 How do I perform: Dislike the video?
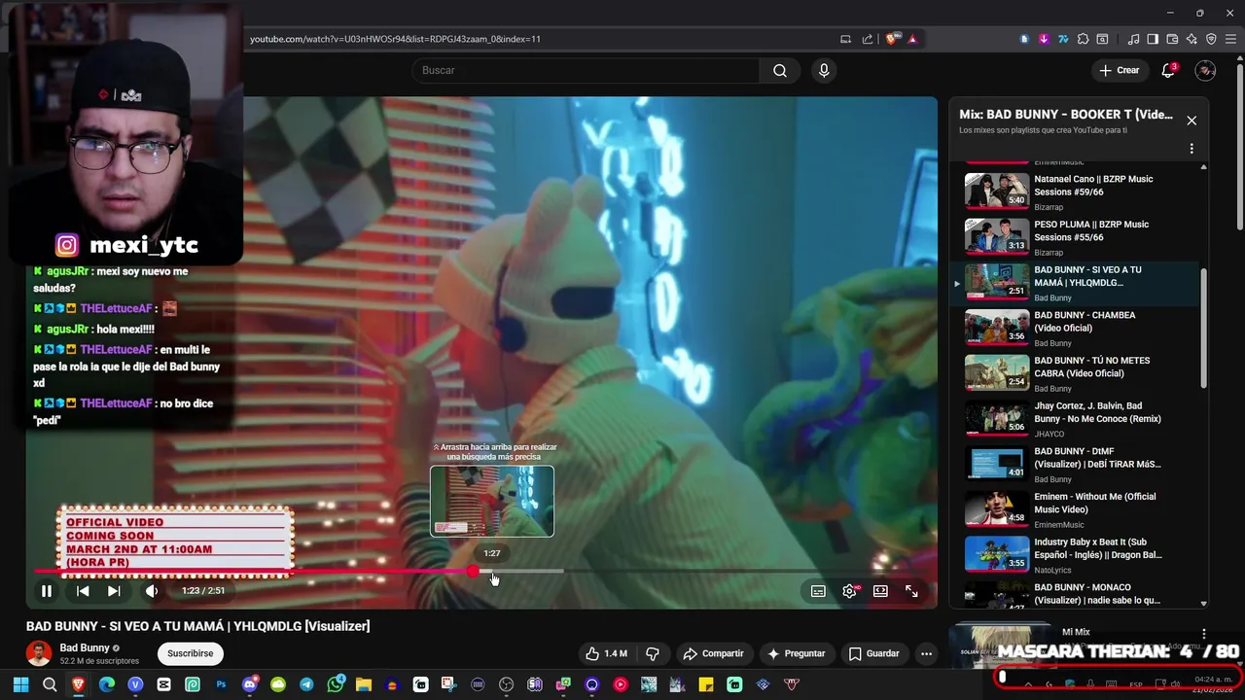point(653,653)
